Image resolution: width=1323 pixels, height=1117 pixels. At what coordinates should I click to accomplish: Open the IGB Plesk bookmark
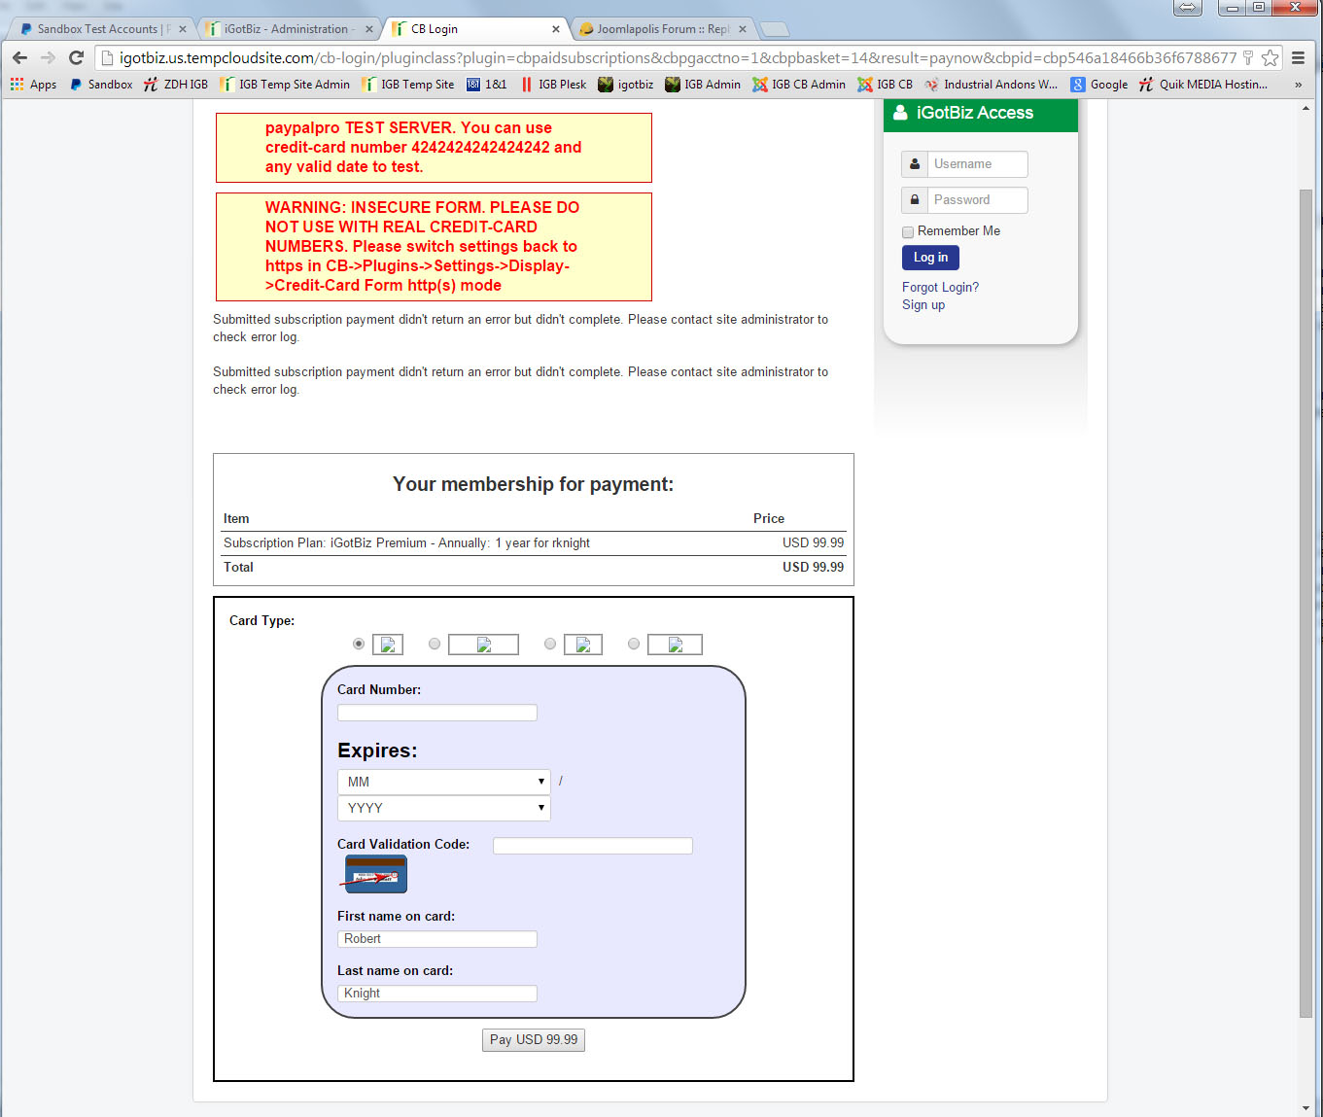pos(553,85)
